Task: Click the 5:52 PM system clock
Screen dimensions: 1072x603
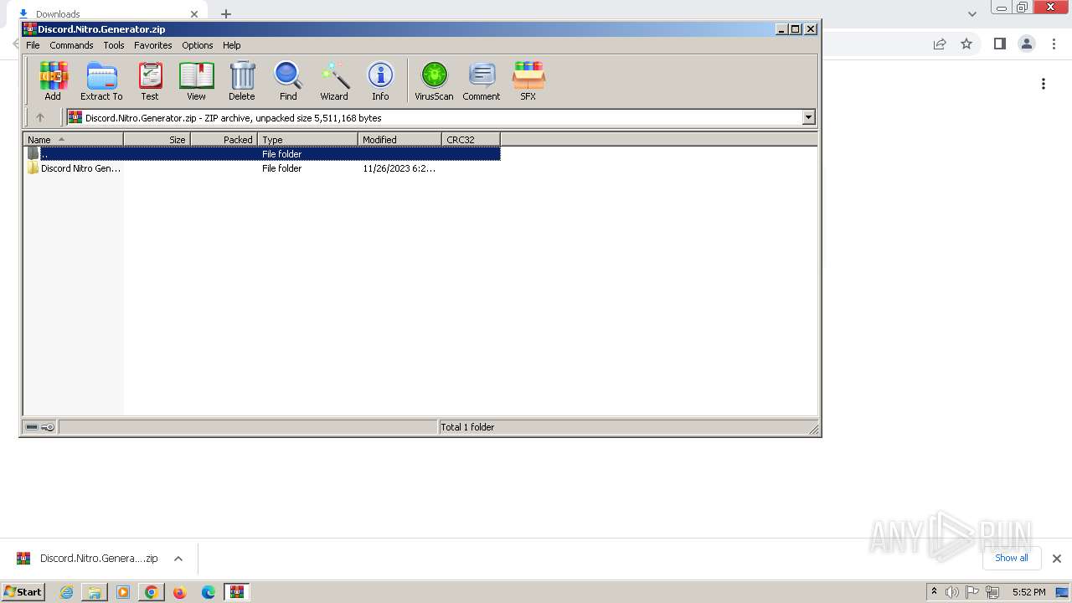Action: coord(1028,592)
